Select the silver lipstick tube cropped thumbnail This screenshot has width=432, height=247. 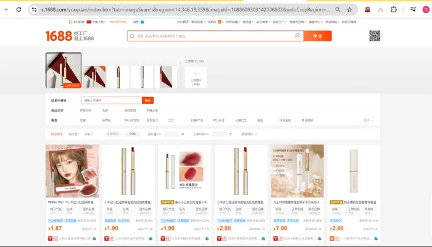coord(142,77)
